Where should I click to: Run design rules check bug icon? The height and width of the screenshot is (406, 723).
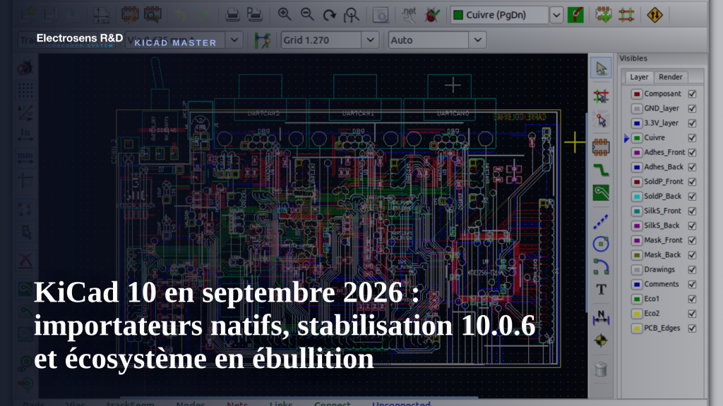coord(432,15)
